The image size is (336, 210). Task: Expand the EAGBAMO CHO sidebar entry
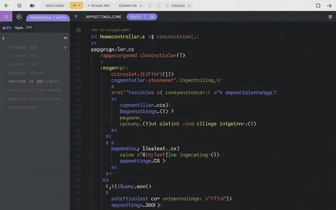22,64
